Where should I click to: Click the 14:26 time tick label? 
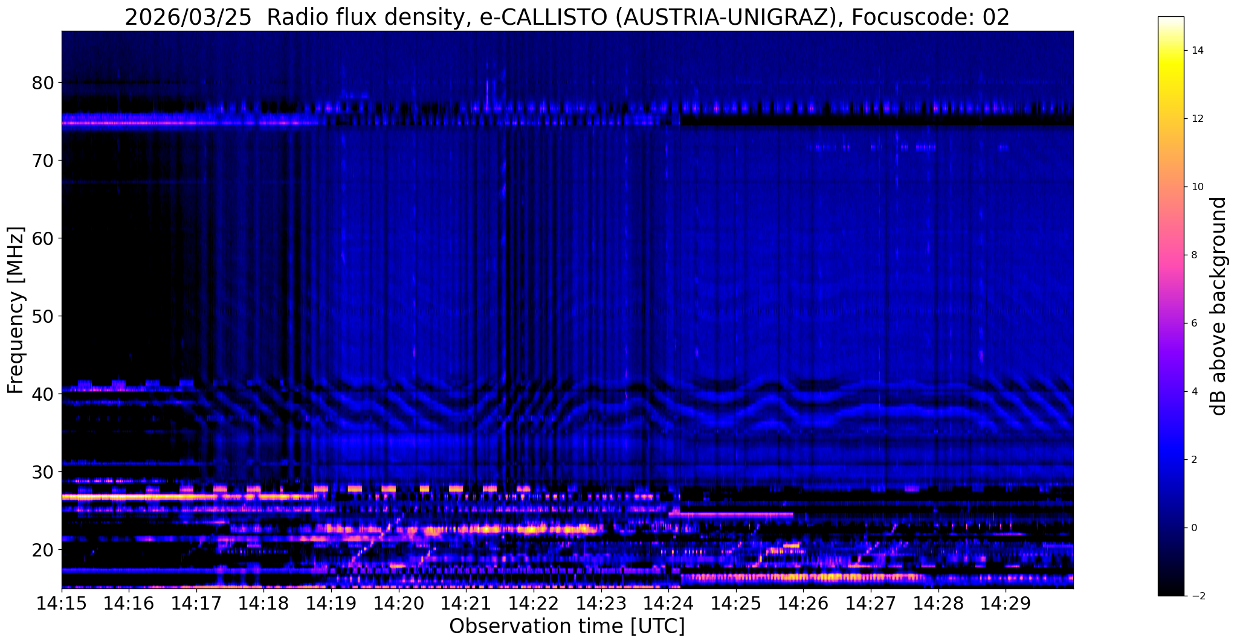[803, 603]
